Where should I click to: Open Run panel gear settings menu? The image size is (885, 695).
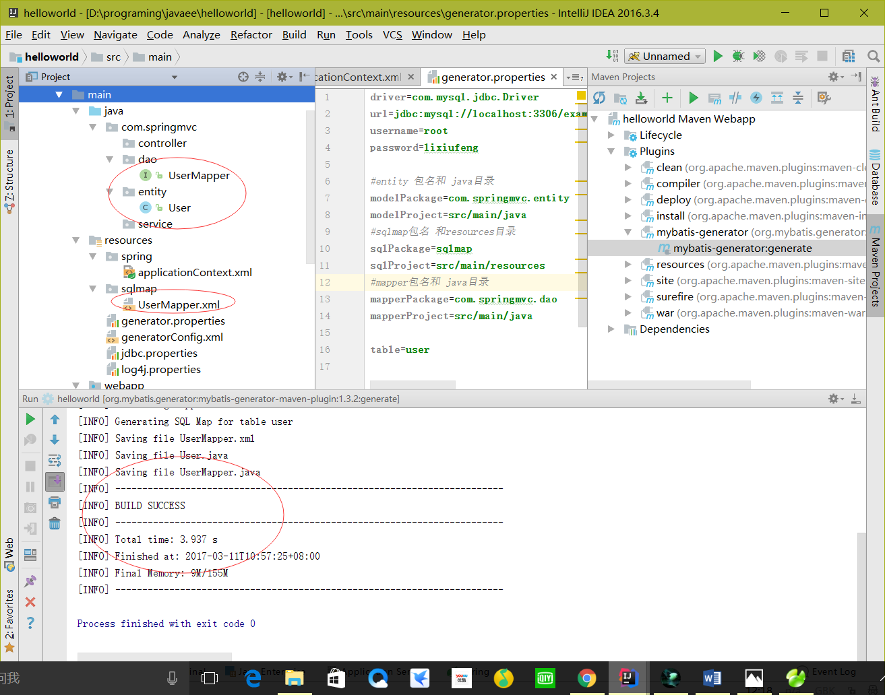(836, 399)
